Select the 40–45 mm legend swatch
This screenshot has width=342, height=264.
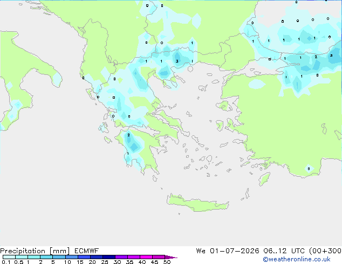pos(146,257)
